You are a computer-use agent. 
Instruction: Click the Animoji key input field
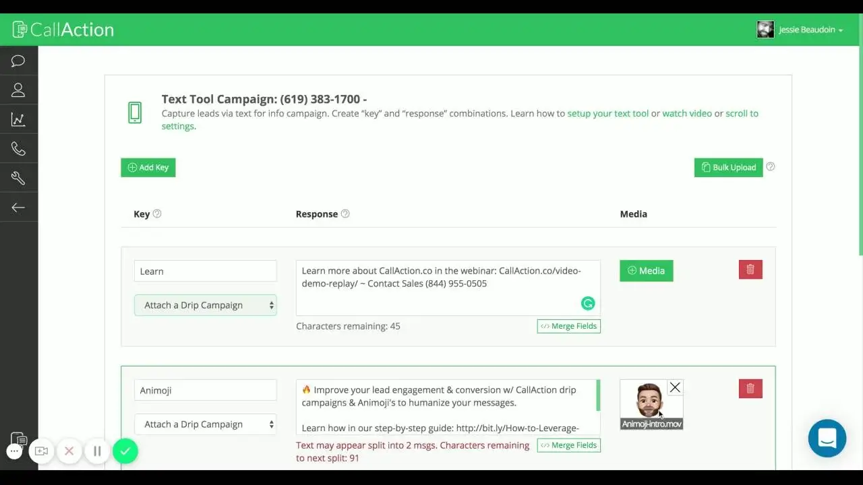(206, 390)
